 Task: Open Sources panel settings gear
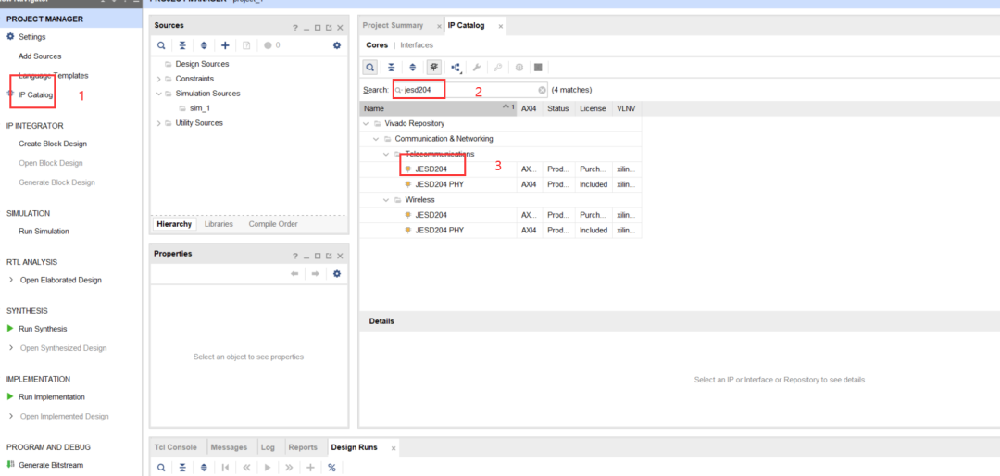coord(337,45)
